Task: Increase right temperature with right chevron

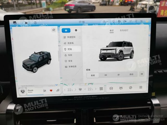Action: click(x=96, y=89)
